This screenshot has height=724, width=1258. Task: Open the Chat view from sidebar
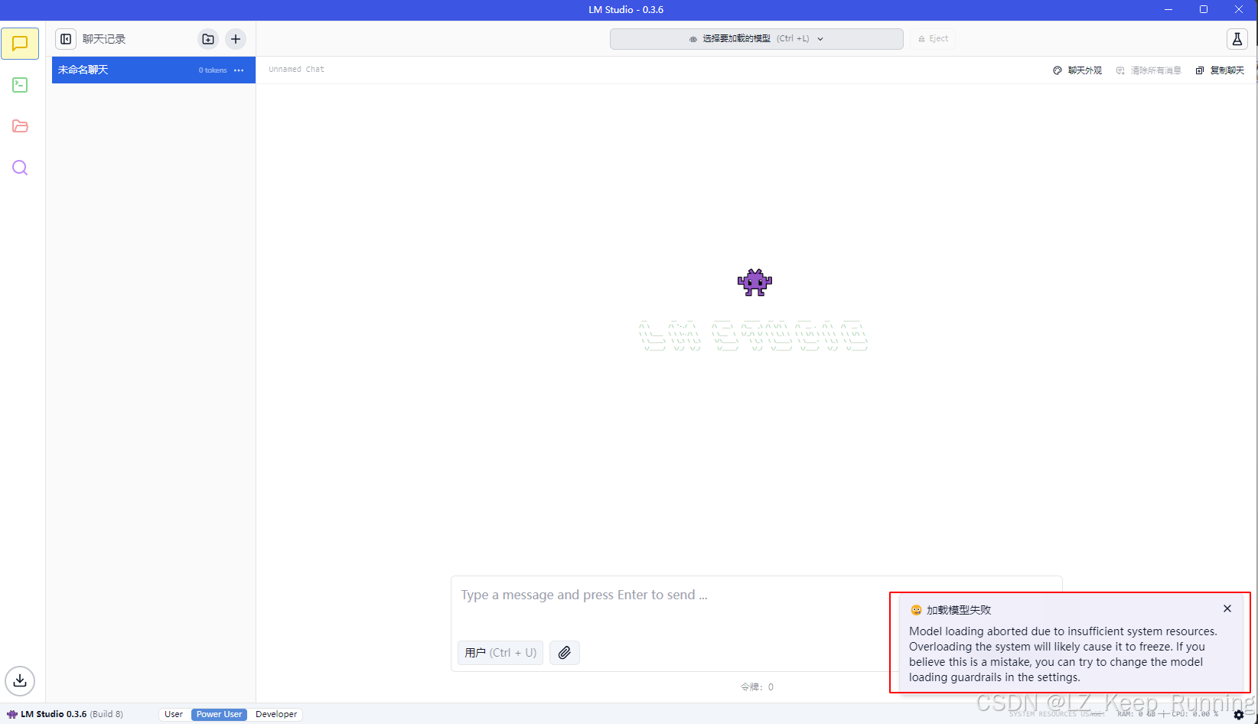click(20, 44)
